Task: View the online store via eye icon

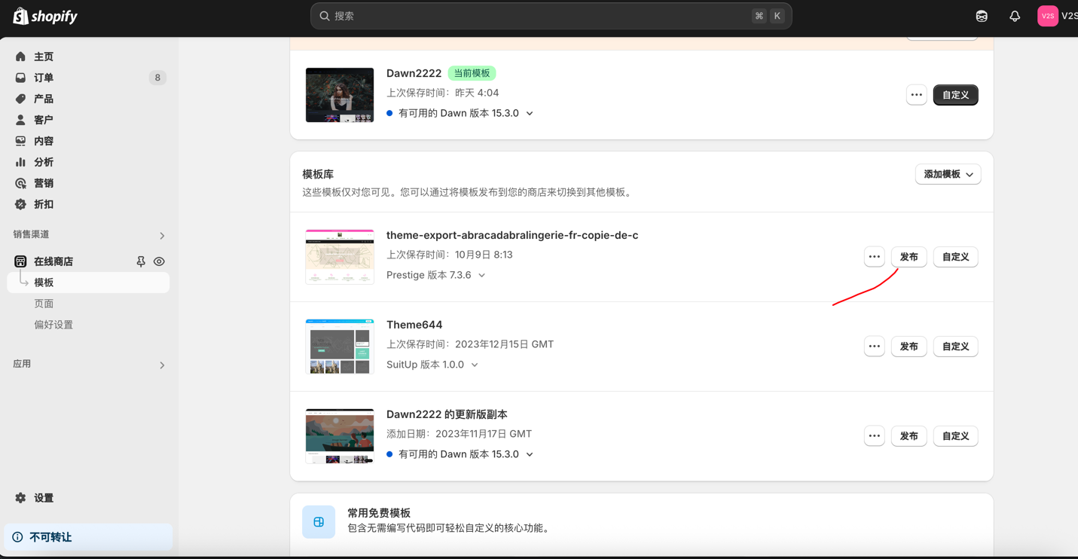Action: pyautogui.click(x=159, y=261)
